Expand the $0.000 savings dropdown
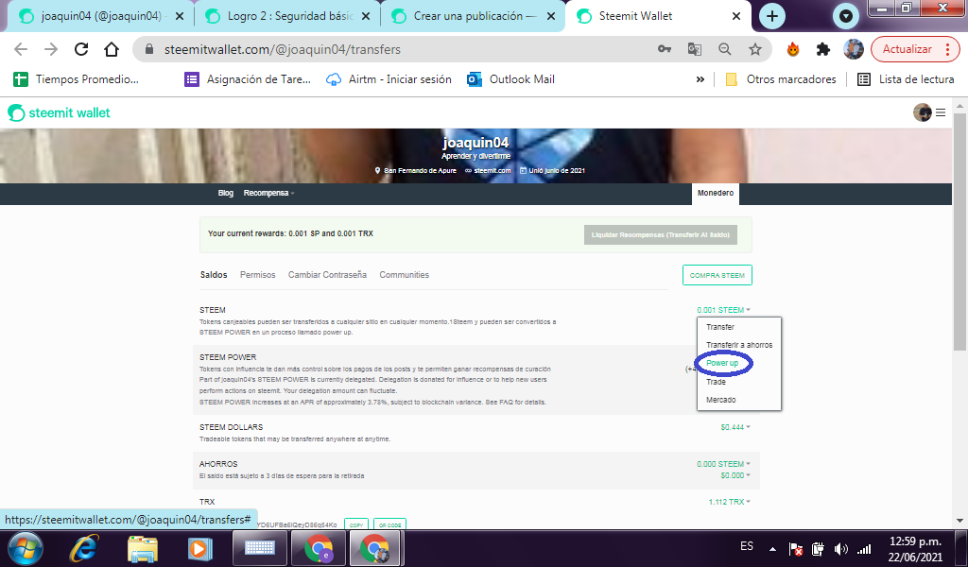Screen dimensions: 968x567 click(735, 475)
